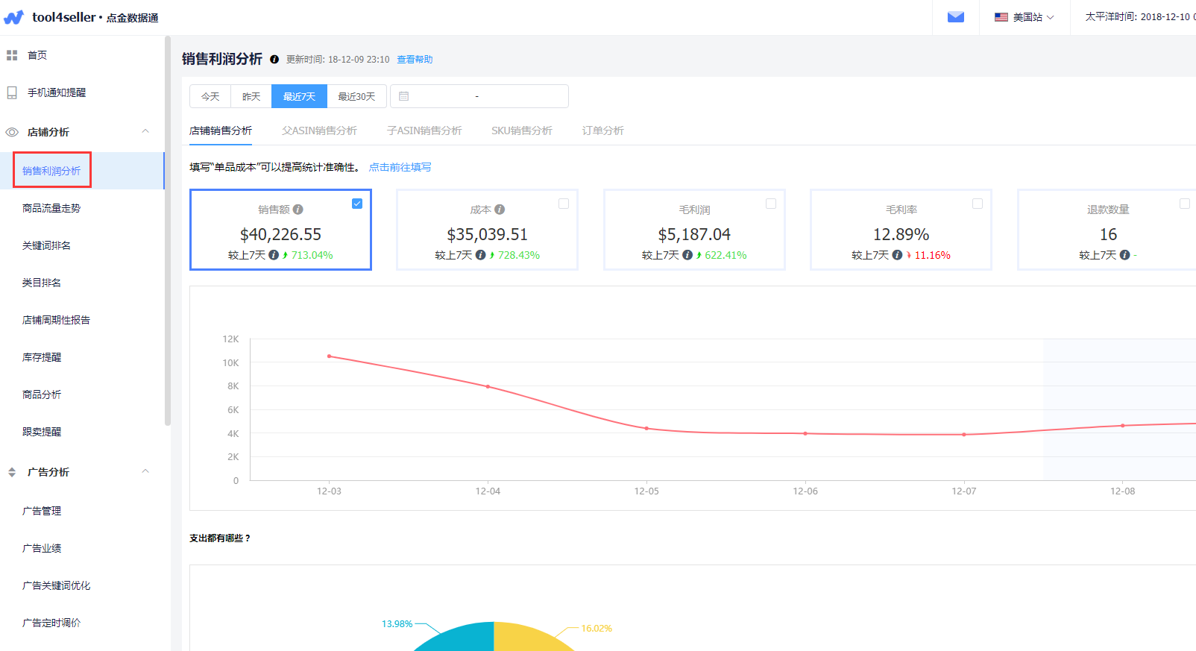Image resolution: width=1196 pixels, height=651 pixels.
Task: Click the blue 13.98% pie slice
Action: (x=462, y=638)
